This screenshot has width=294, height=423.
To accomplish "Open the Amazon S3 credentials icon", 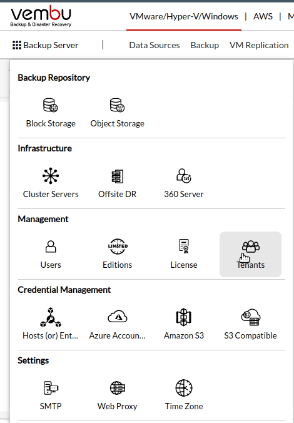I will click(x=184, y=317).
